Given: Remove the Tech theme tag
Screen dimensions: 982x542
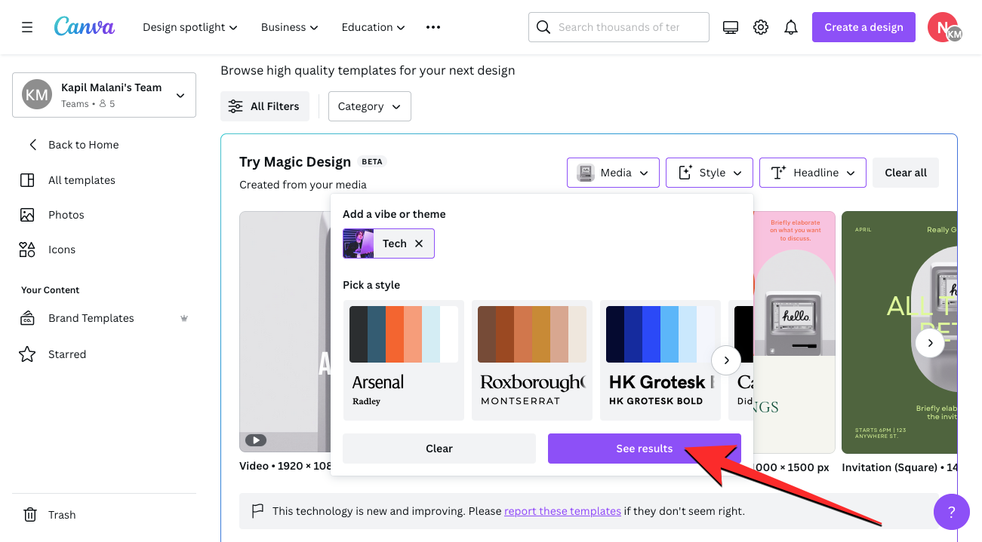Looking at the screenshot, I should [x=419, y=243].
